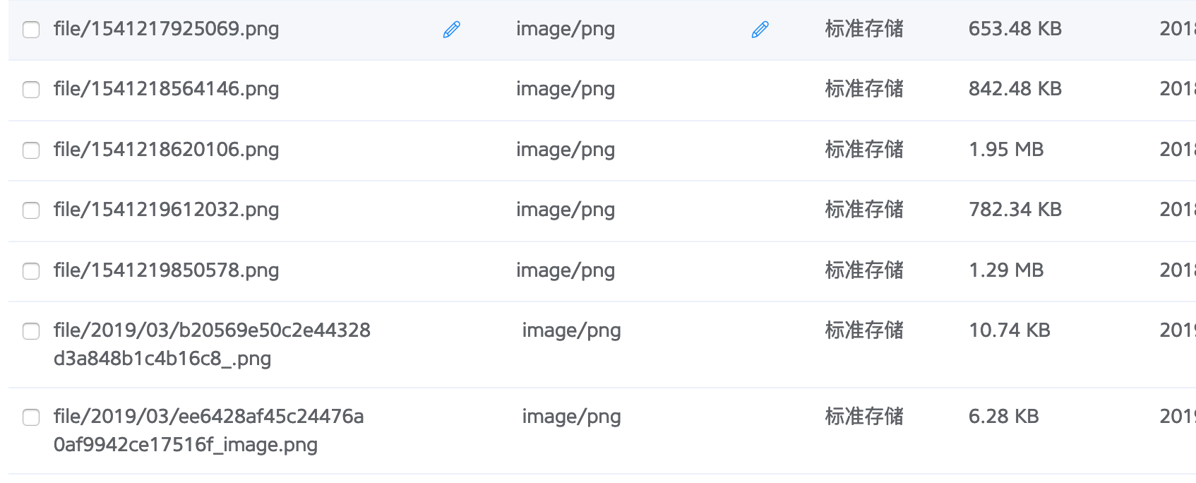
Task: Click the edit pencil beside file/1541217925069.png name
Action: point(452,30)
